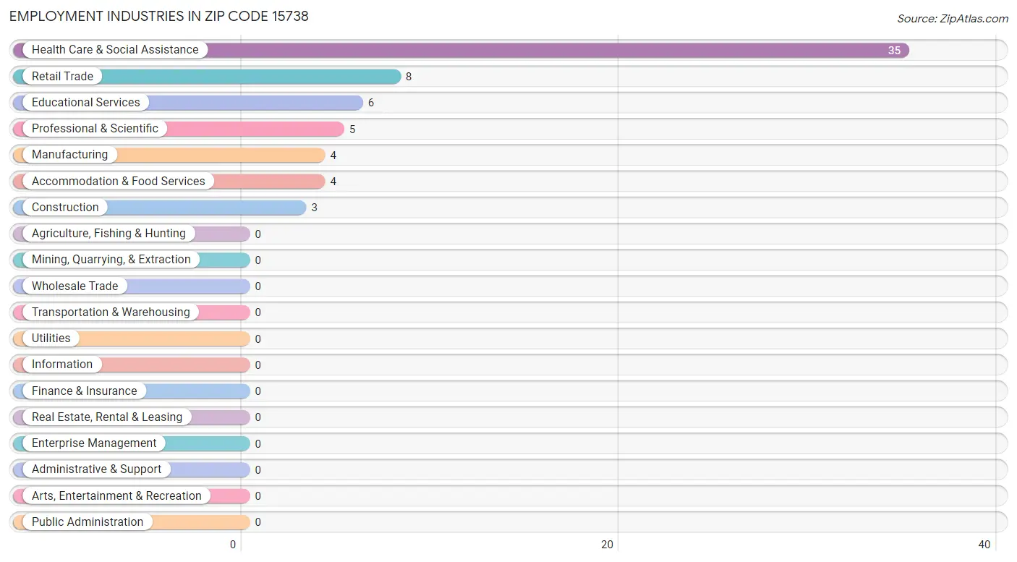The image size is (1017, 562).
Task: Click the chart title Employment Industries in Zip Code 15738
Action: click(159, 16)
